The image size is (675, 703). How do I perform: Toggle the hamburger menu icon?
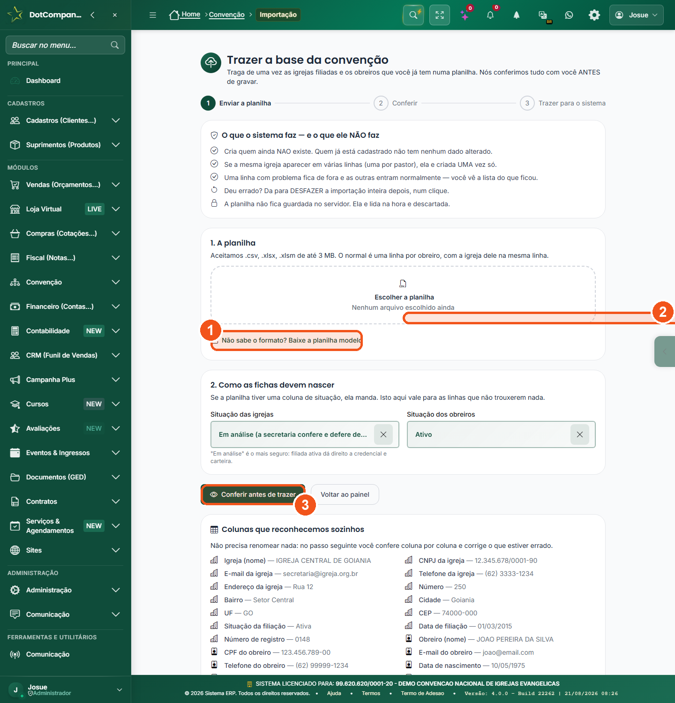[x=153, y=15]
